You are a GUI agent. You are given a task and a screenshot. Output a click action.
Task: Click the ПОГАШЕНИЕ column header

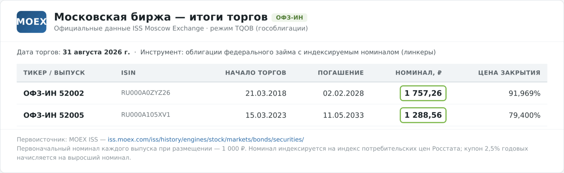pos(341,73)
